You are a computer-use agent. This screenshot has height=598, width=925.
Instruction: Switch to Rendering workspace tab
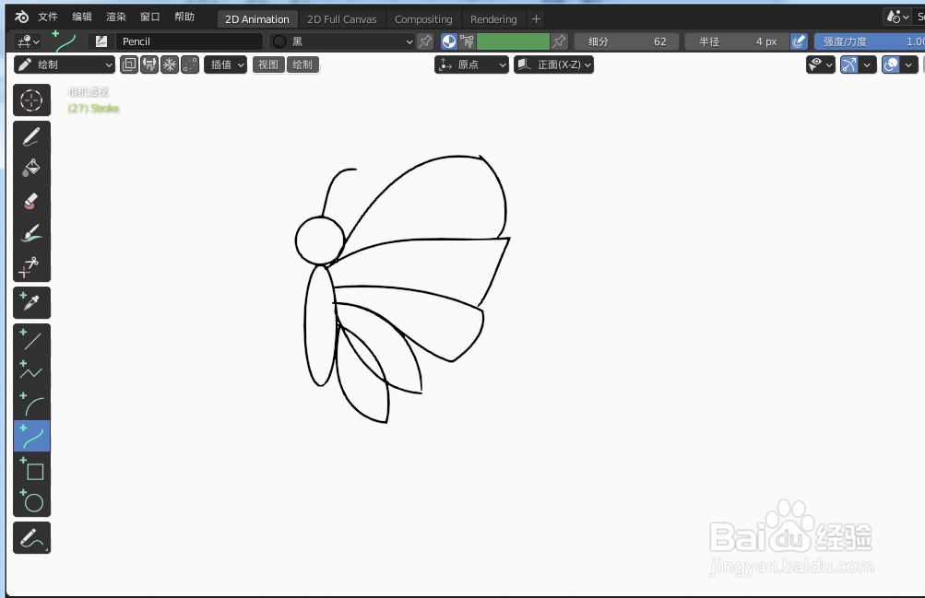click(x=493, y=18)
